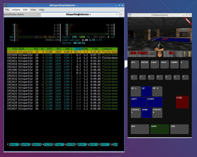This screenshot has width=197, height=157.
Task: Click the green OPEN button
Action: pyautogui.click(x=160, y=129)
